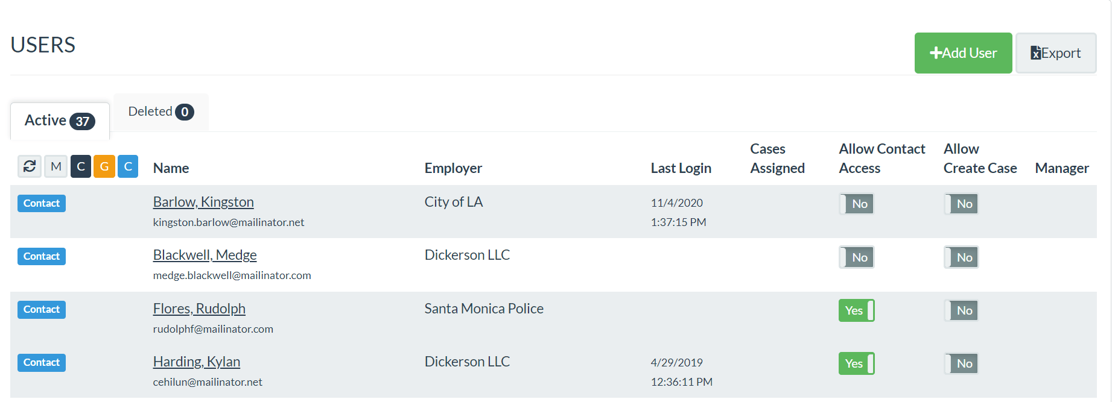Click the blue C filter icon

tap(127, 166)
